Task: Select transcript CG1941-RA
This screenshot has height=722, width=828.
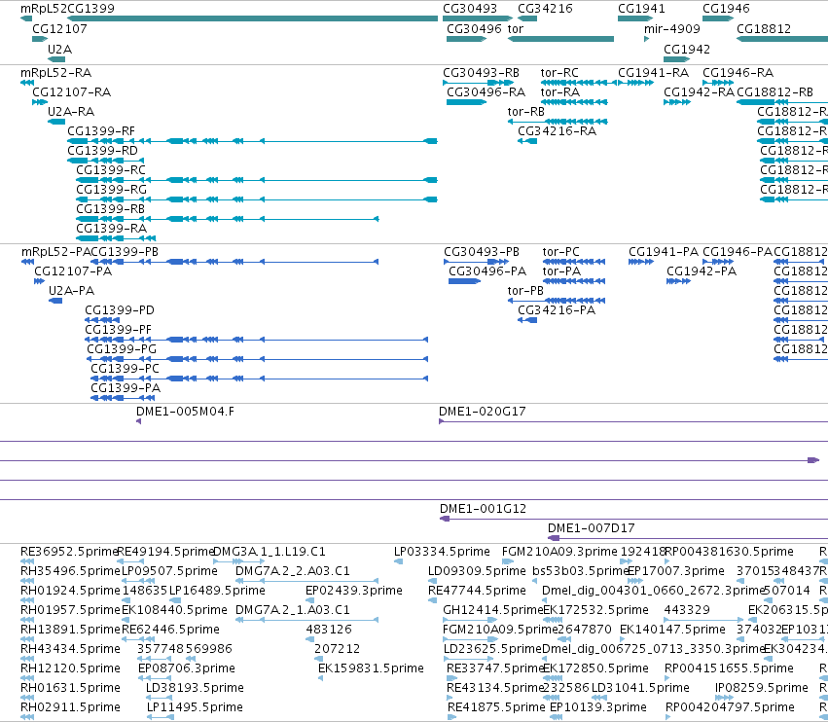Action: tap(654, 73)
